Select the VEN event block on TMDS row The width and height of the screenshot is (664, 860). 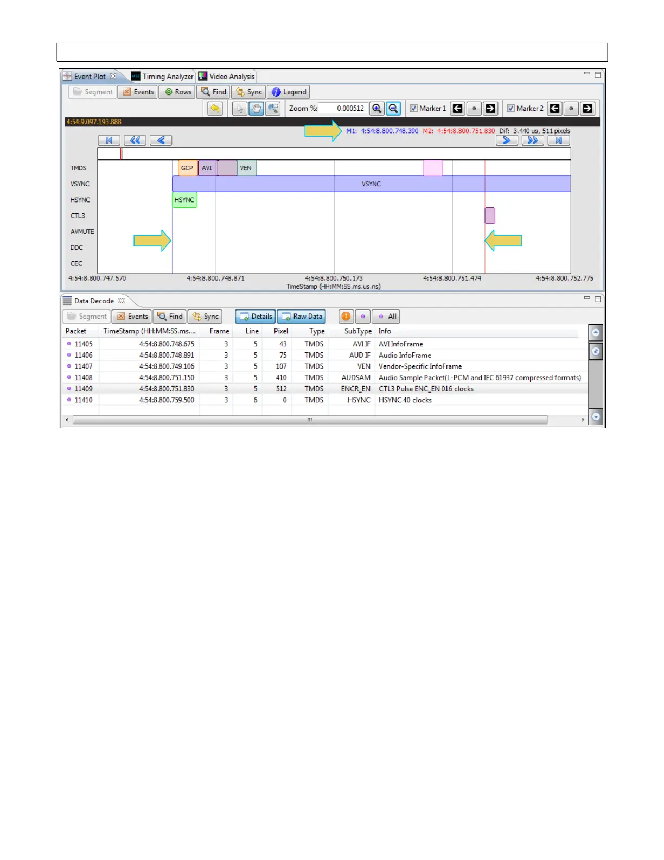click(246, 168)
